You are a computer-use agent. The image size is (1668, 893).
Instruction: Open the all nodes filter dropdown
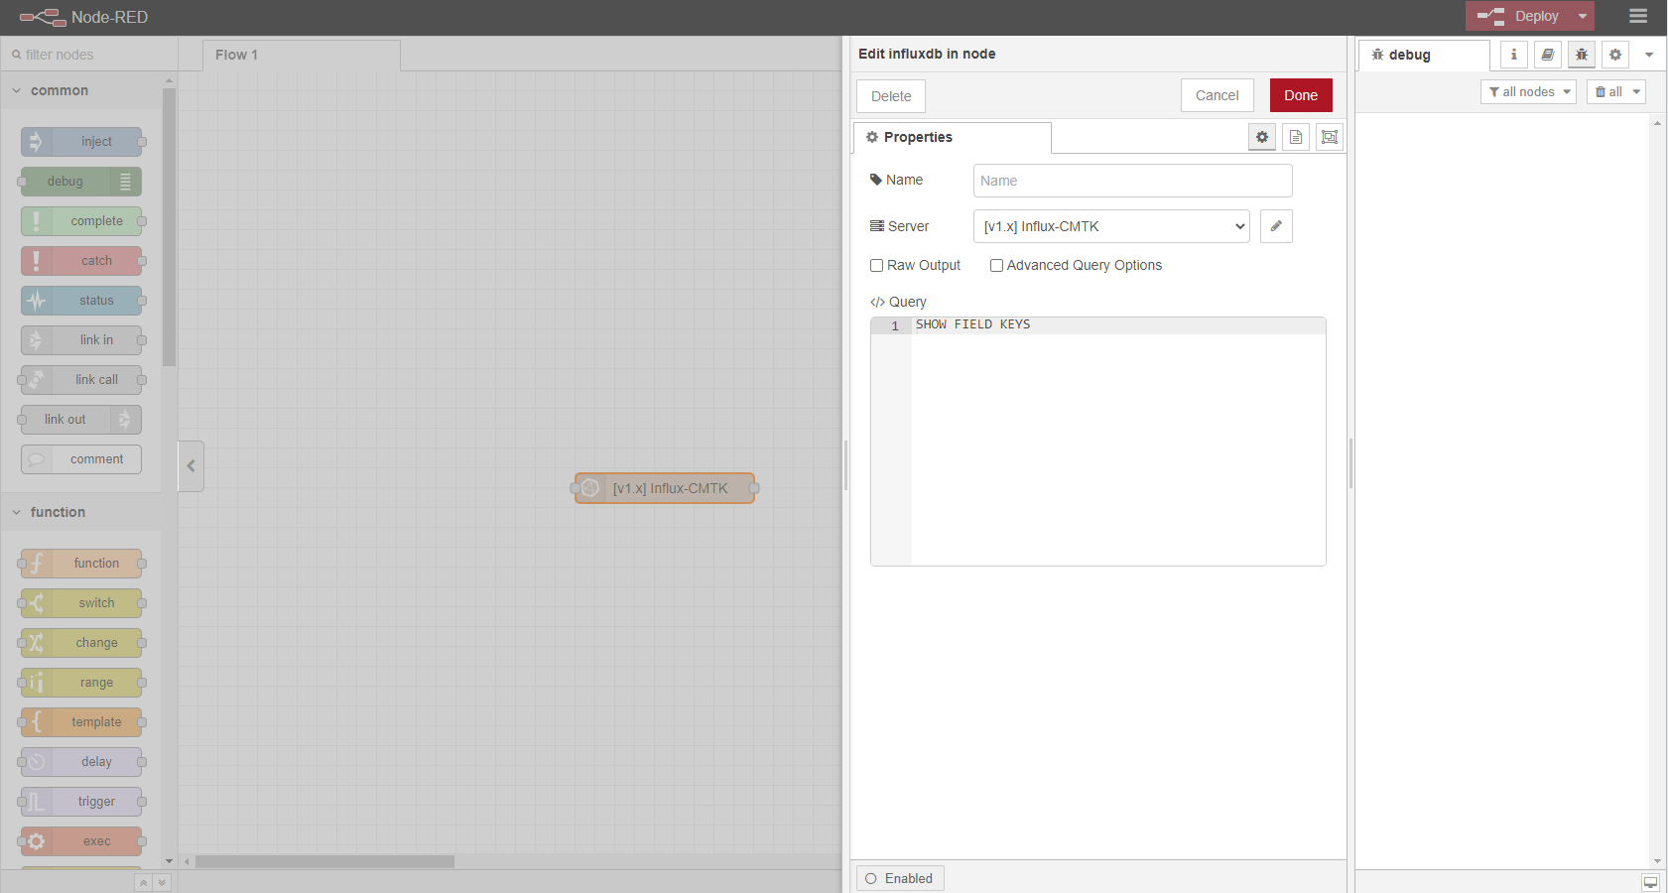pos(1528,91)
